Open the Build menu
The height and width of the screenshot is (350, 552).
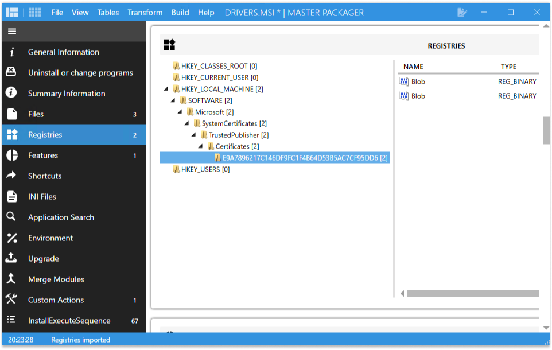(x=180, y=13)
